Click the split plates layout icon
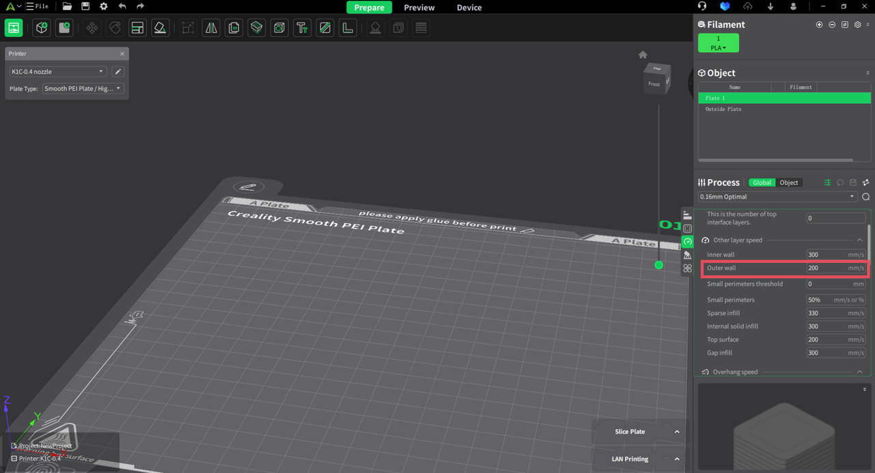Image resolution: width=875 pixels, height=473 pixels. point(137,28)
